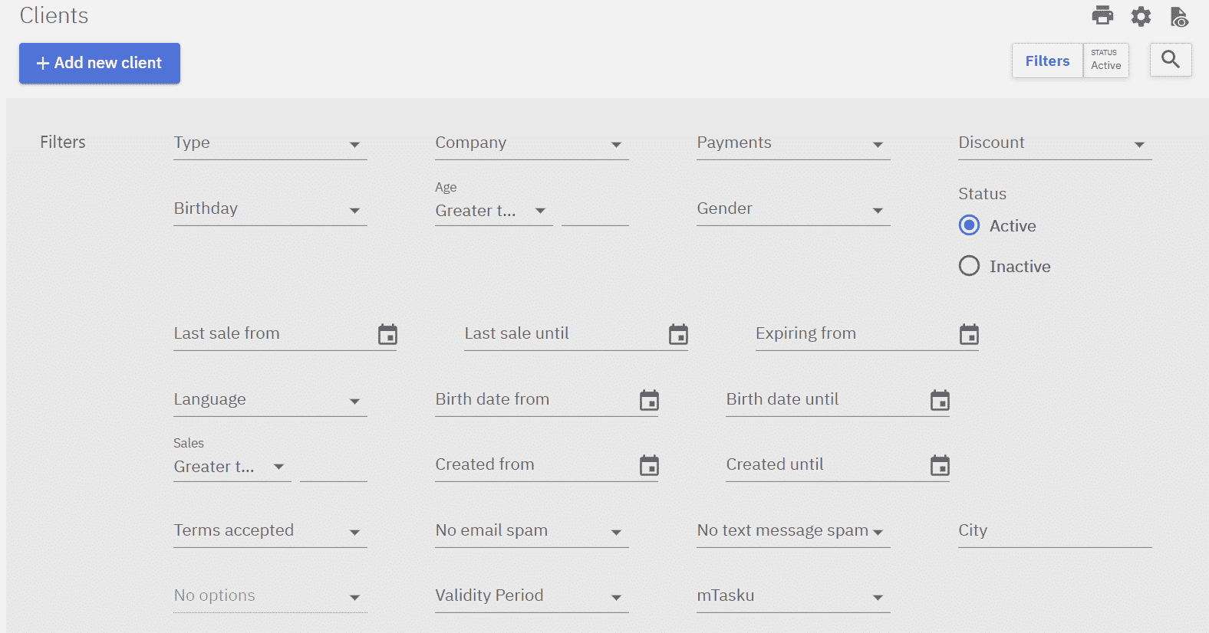Open calendar for Created from
The height and width of the screenshot is (633, 1209).
tap(649, 466)
